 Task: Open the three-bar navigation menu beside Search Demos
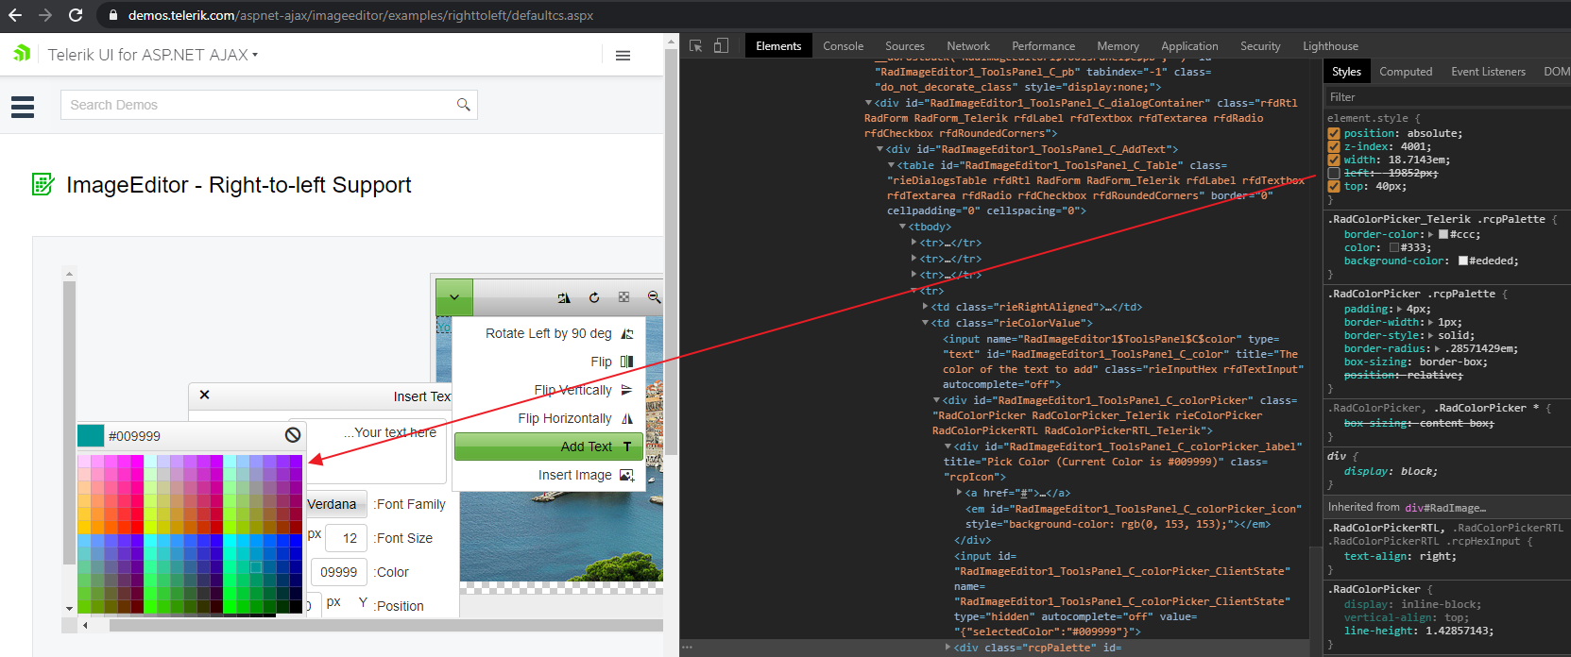click(23, 107)
